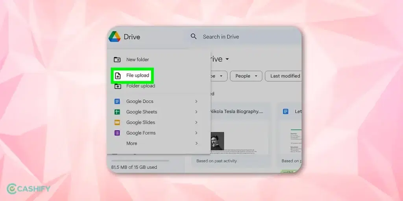Click the Google Sheets icon in menu
Screen dimensions: 403x201
pos(117,112)
